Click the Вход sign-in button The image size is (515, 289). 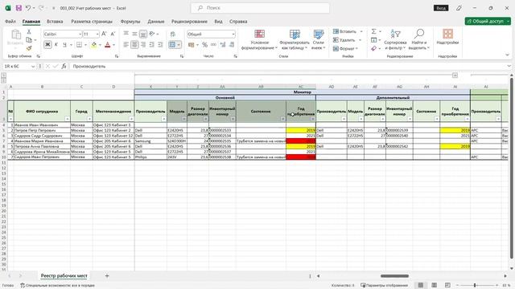[x=441, y=8]
